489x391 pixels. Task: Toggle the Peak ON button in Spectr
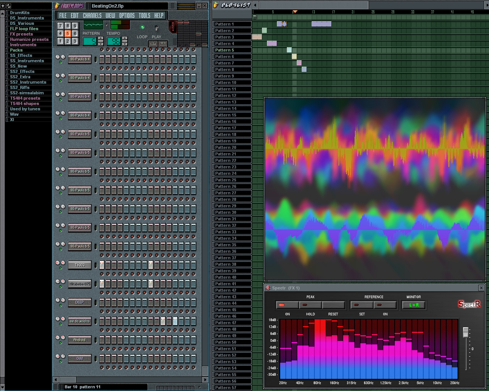click(x=287, y=305)
